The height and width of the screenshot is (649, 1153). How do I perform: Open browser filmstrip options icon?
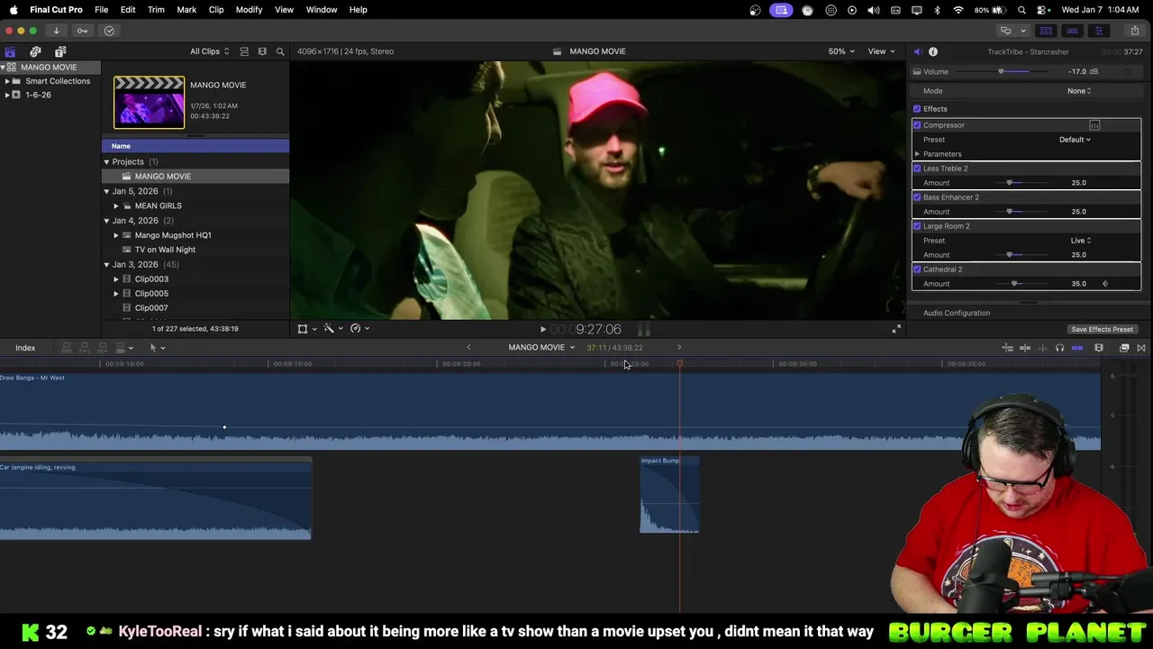click(x=262, y=51)
